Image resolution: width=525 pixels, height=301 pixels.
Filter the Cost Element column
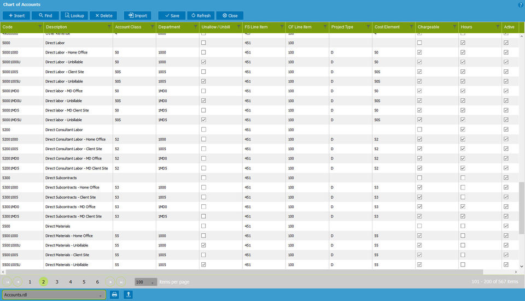(x=411, y=27)
